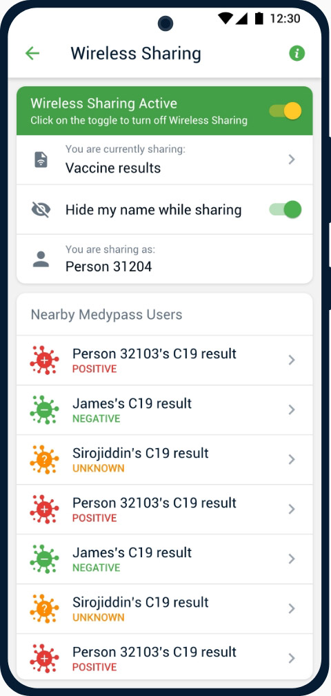
Task: Click the first orange unknown virus icon
Action: pos(44,460)
